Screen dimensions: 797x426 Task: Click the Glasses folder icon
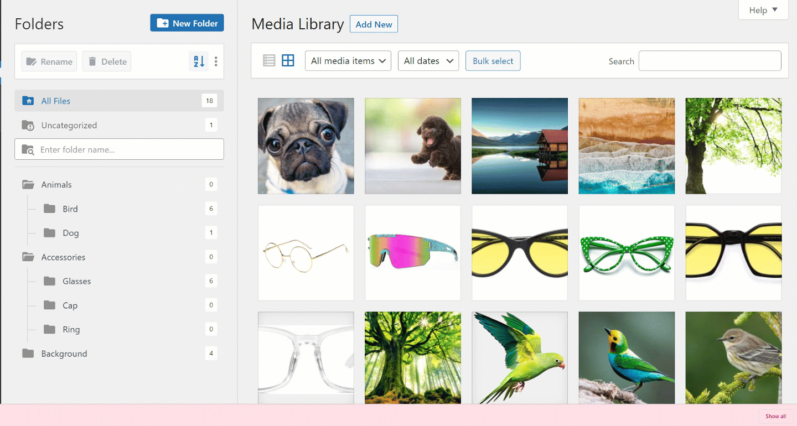[x=50, y=281]
